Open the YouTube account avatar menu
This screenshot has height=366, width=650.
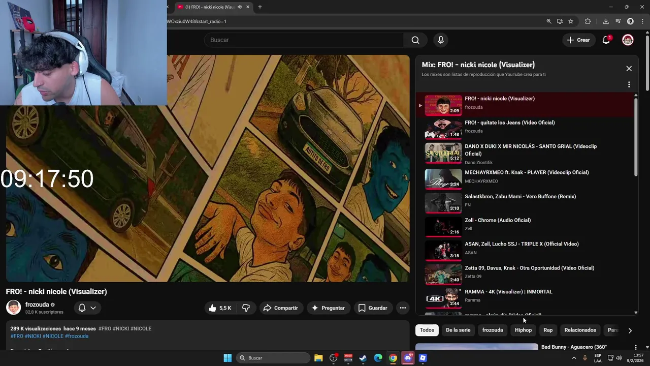(x=628, y=40)
